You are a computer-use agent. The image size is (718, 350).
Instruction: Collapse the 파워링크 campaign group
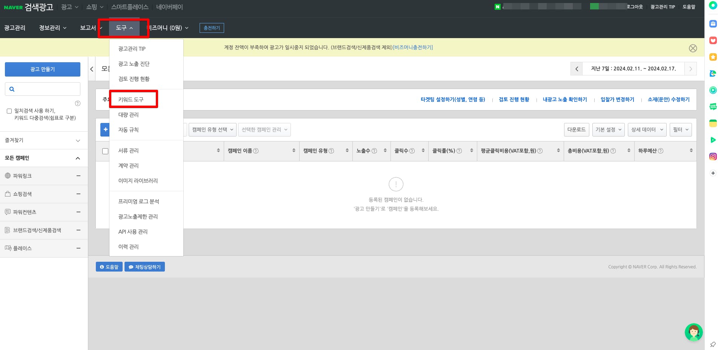[78, 176]
